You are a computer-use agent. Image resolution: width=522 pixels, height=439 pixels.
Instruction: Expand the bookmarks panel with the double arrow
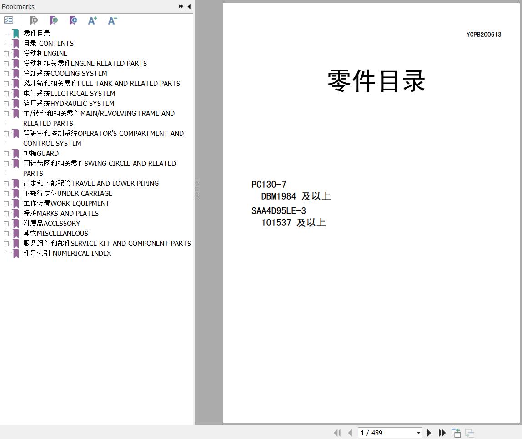click(x=181, y=6)
